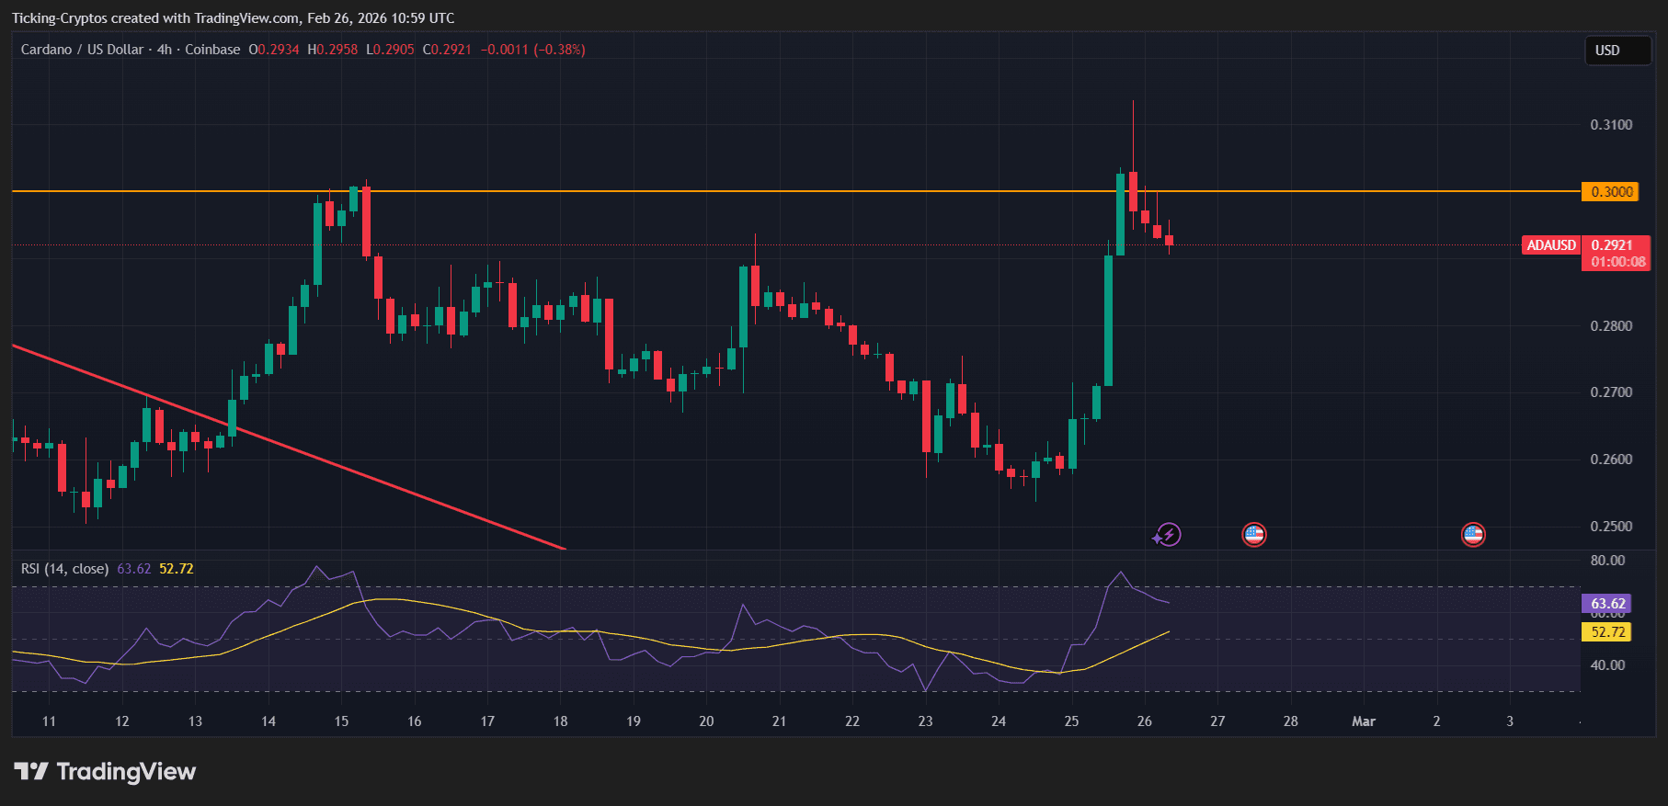
Task: Select the red ADAUSD symbol tag
Action: [1551, 245]
